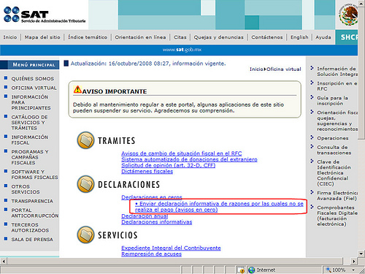Open Programas y Campañas Fiscales
This screenshot has height=274, width=365.
coord(30,157)
